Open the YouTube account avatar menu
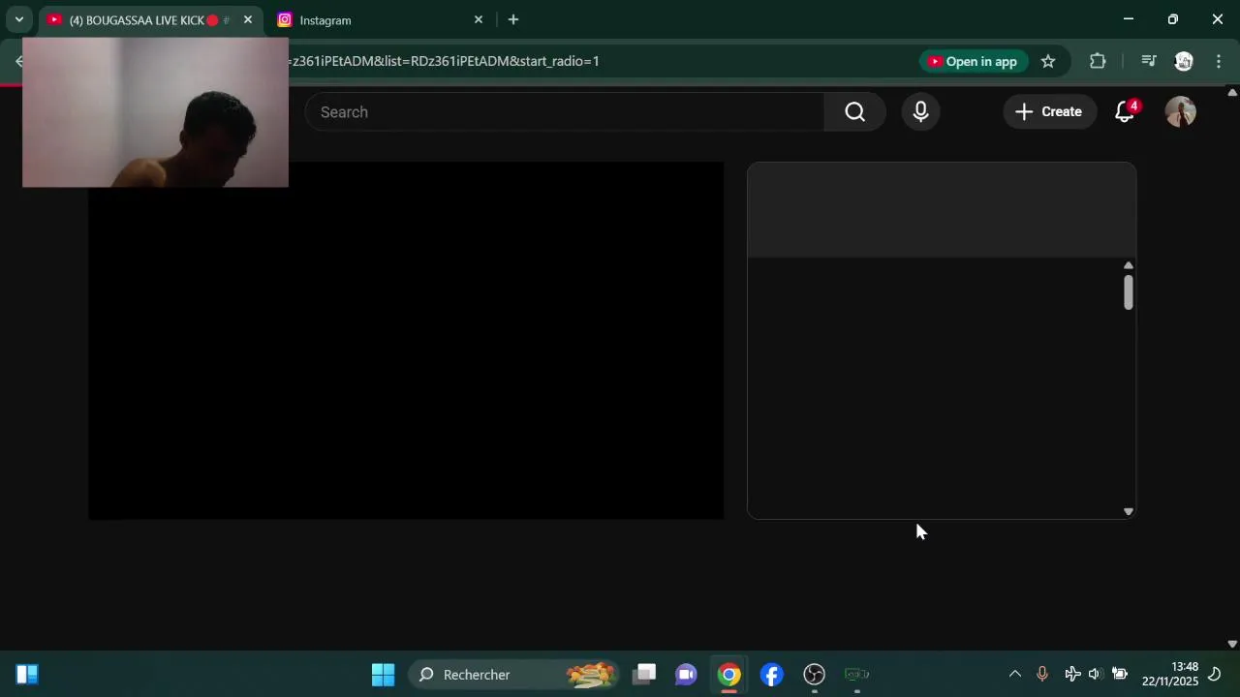This screenshot has width=1240, height=697. 1180,112
